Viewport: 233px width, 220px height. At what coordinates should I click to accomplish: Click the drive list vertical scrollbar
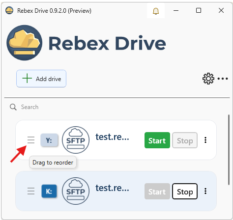click(229, 150)
